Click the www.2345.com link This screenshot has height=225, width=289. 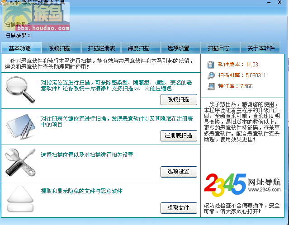(x=264, y=190)
